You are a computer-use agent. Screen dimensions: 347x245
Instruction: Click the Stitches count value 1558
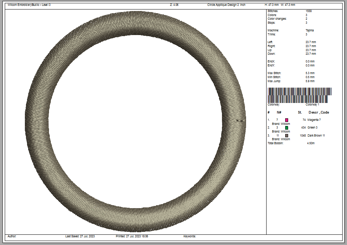[x=309, y=11]
